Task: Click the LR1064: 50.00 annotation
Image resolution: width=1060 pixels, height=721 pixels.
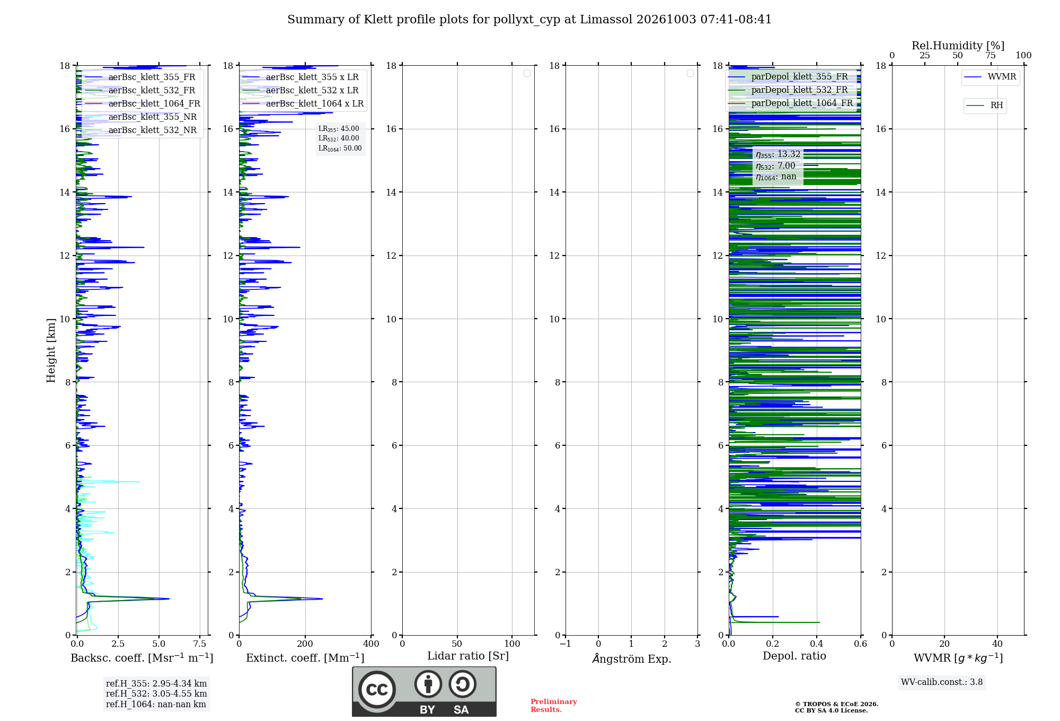Action: [340, 148]
